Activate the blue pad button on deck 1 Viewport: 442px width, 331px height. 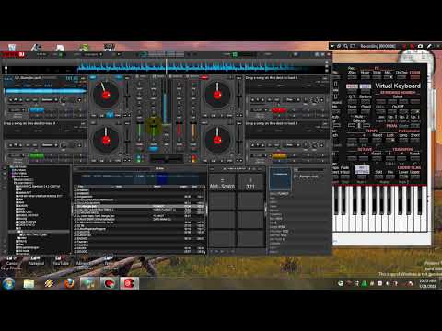pos(37,110)
